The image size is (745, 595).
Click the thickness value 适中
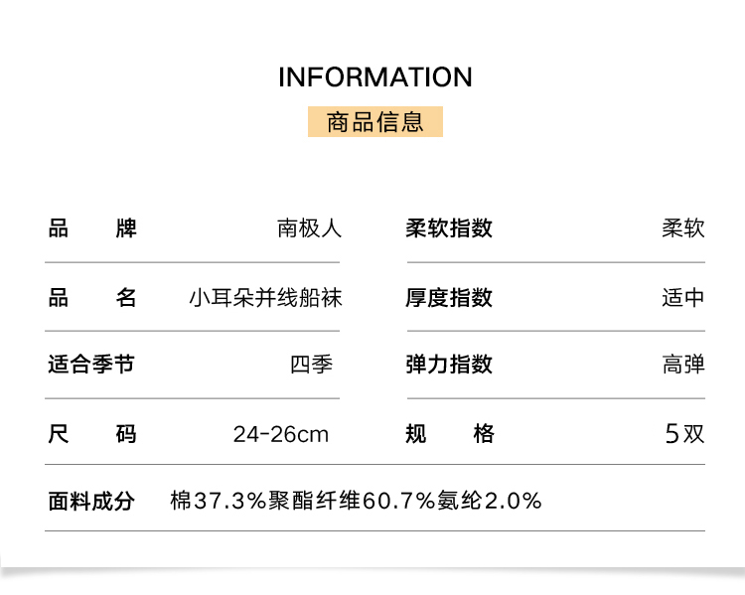click(x=683, y=297)
